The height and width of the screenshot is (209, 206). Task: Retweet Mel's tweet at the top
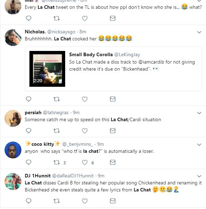57,18
